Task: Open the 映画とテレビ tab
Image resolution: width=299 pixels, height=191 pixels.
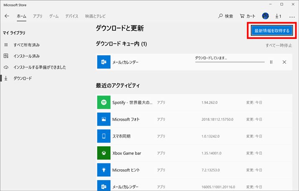Action: coord(95,16)
